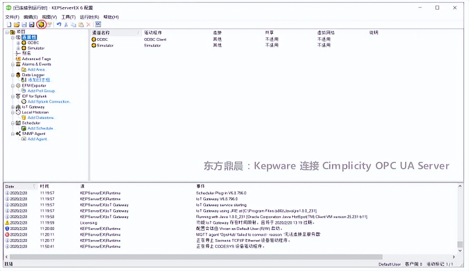Select the IDF for Splunk tree item
This screenshot has width=469, height=271.
point(34,96)
